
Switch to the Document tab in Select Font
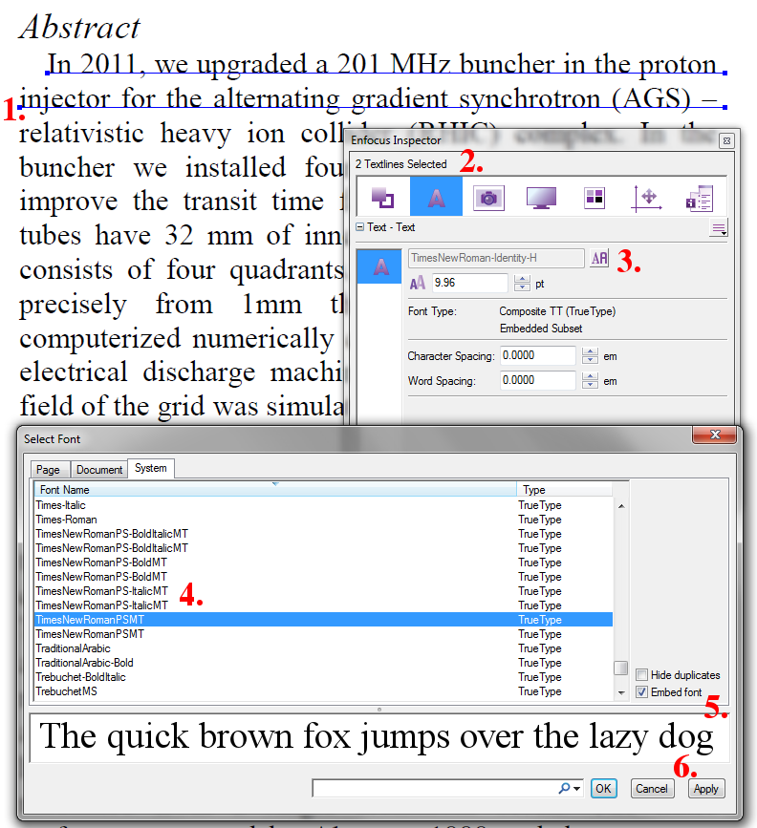tap(98, 470)
